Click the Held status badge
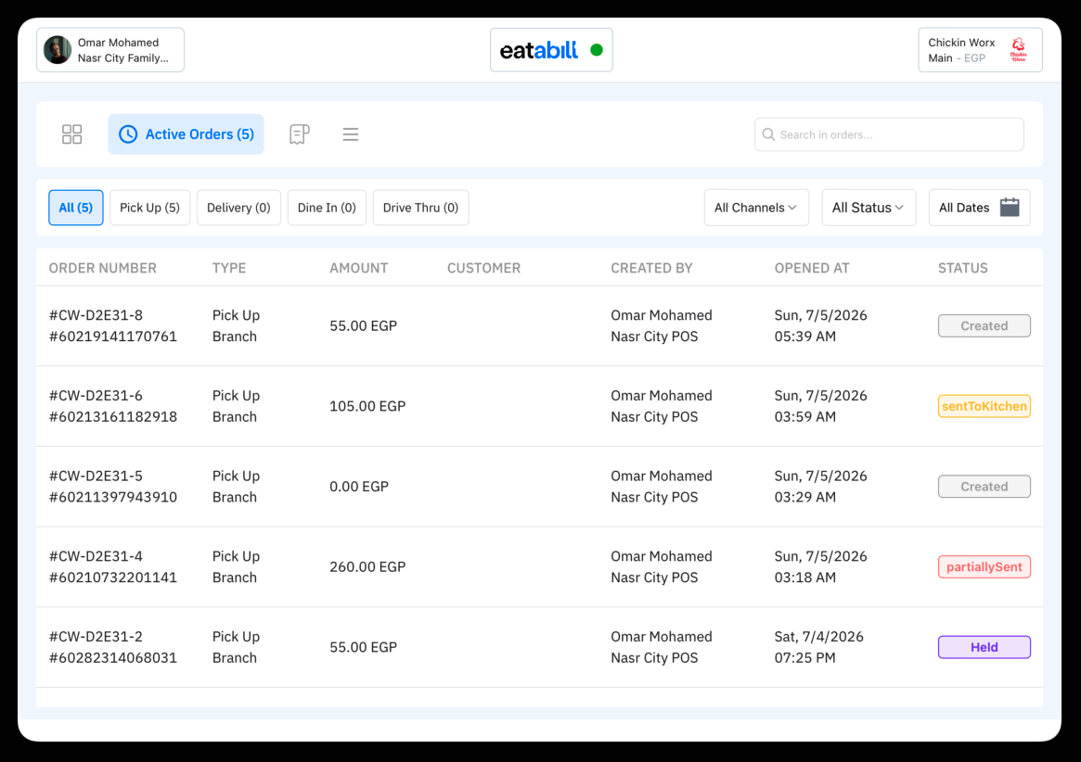The image size is (1081, 762). click(x=984, y=647)
